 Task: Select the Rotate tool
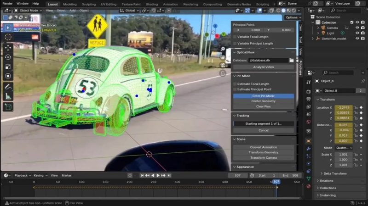coord(8,57)
